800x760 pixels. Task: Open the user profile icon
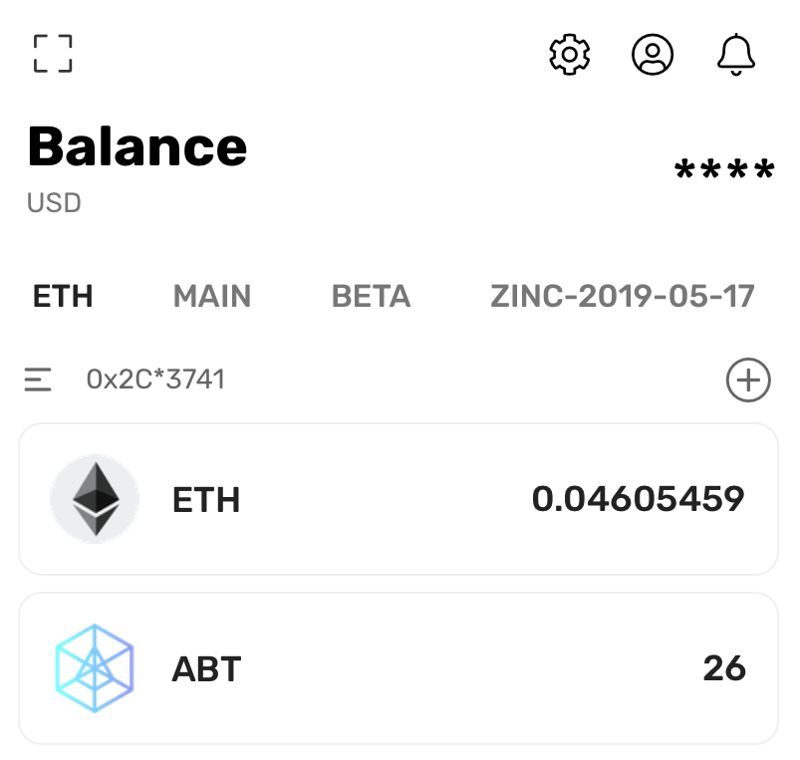tap(653, 54)
